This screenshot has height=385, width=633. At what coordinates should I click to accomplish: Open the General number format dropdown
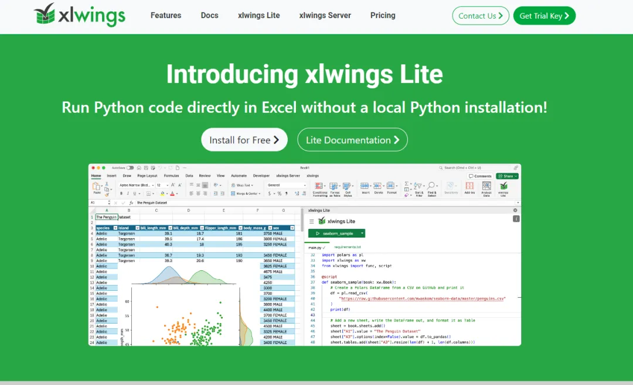coord(286,185)
